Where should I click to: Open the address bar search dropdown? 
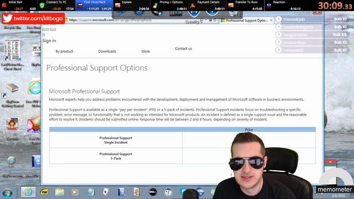206,20
